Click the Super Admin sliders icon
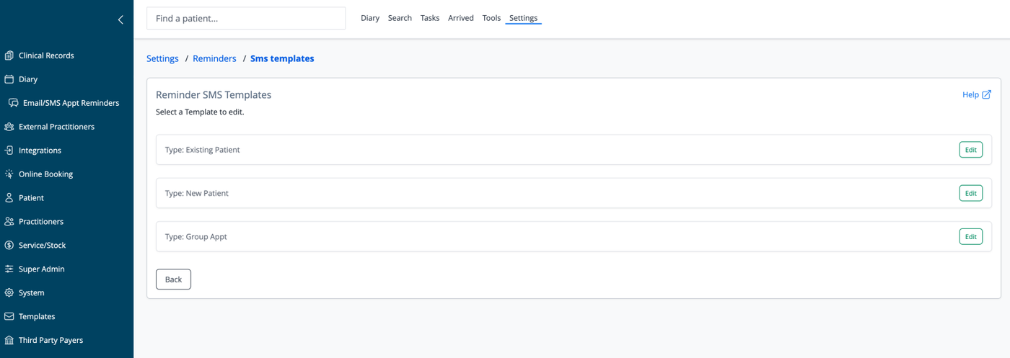The width and height of the screenshot is (1010, 358). (x=9, y=269)
